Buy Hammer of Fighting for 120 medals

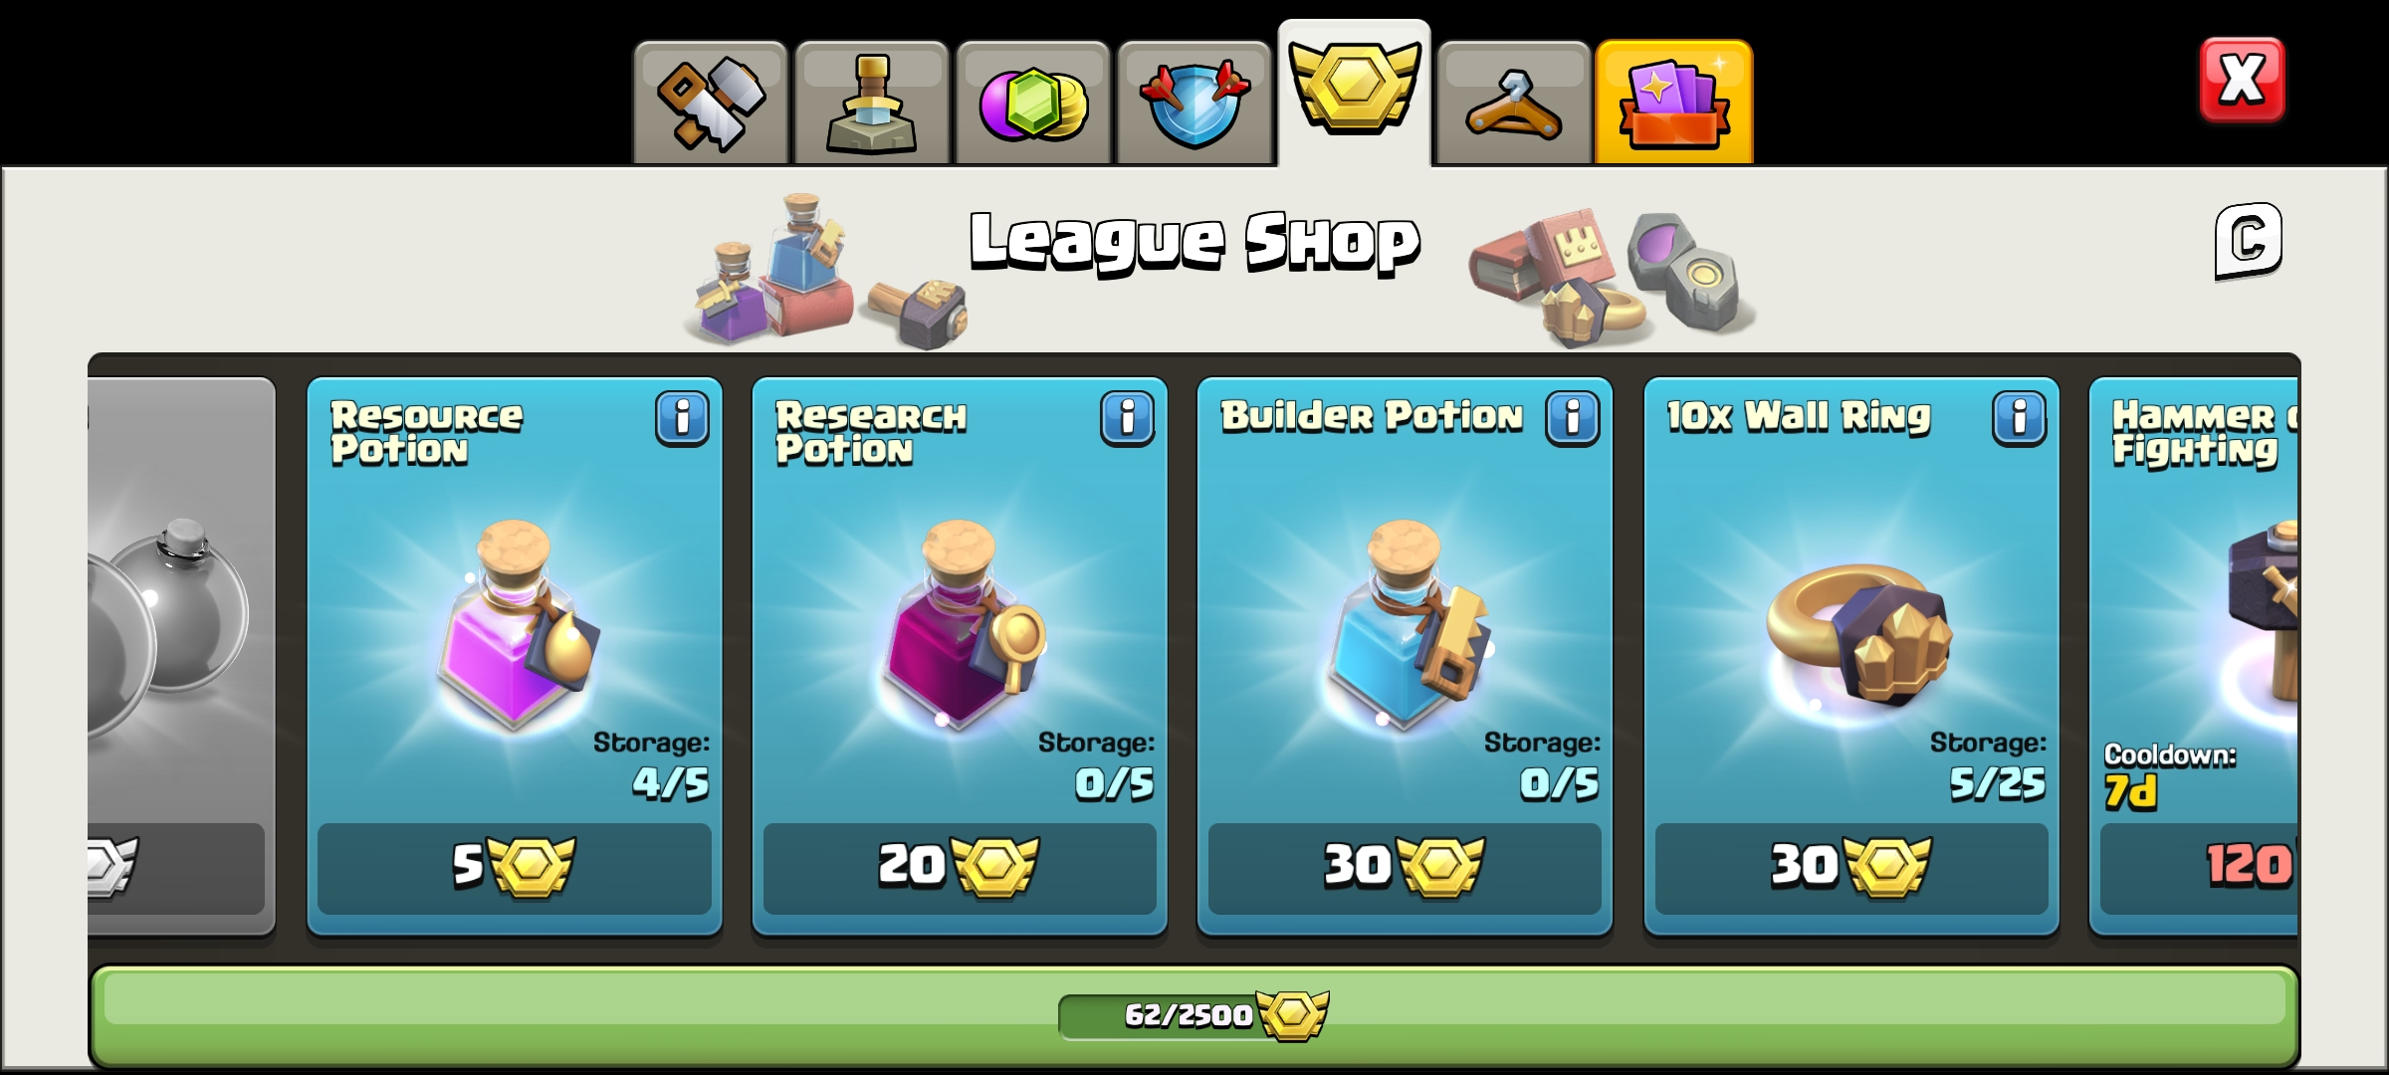[2199, 868]
